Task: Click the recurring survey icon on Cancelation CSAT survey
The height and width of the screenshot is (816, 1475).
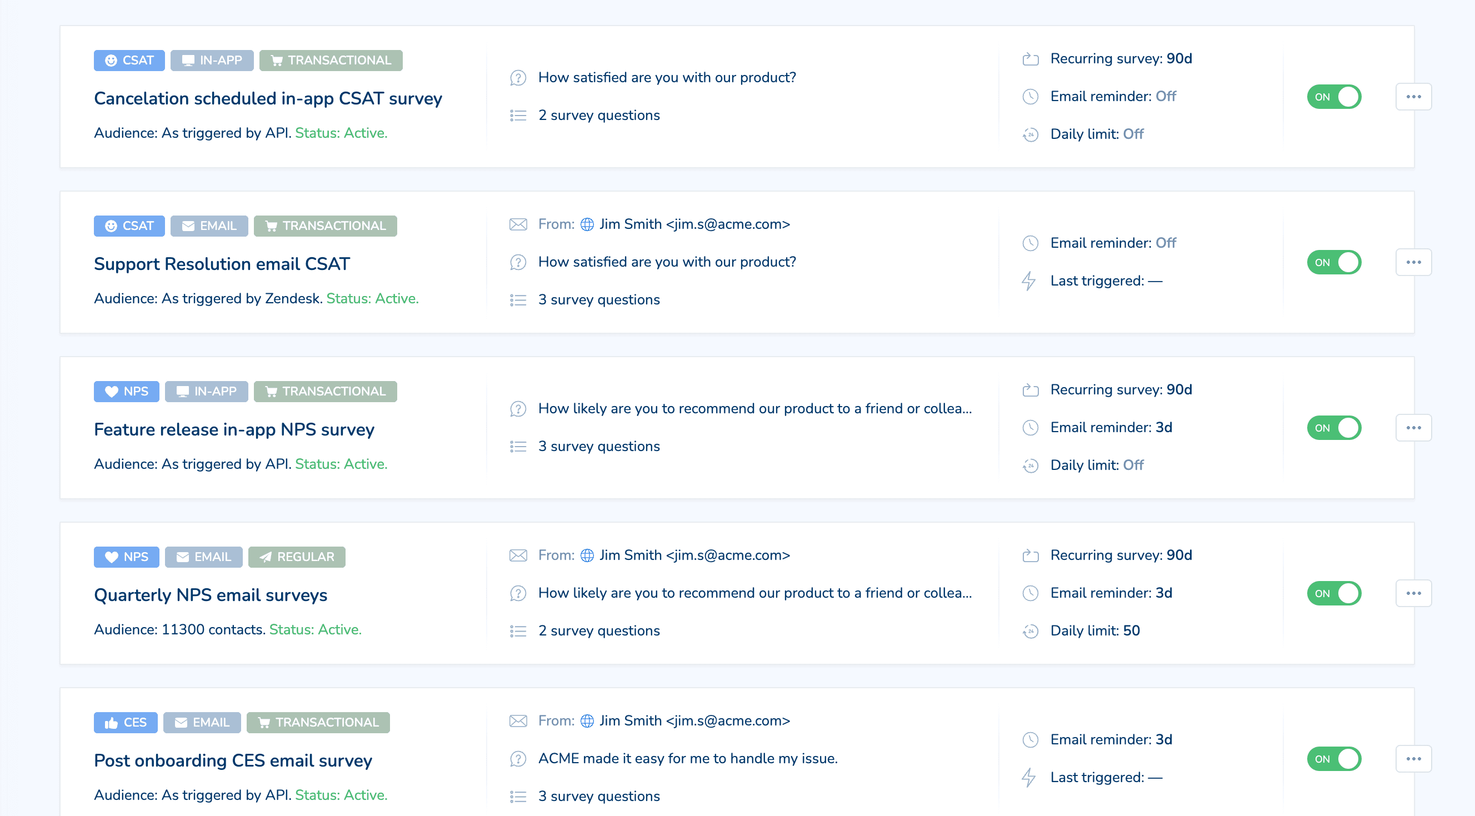Action: [x=1030, y=59]
